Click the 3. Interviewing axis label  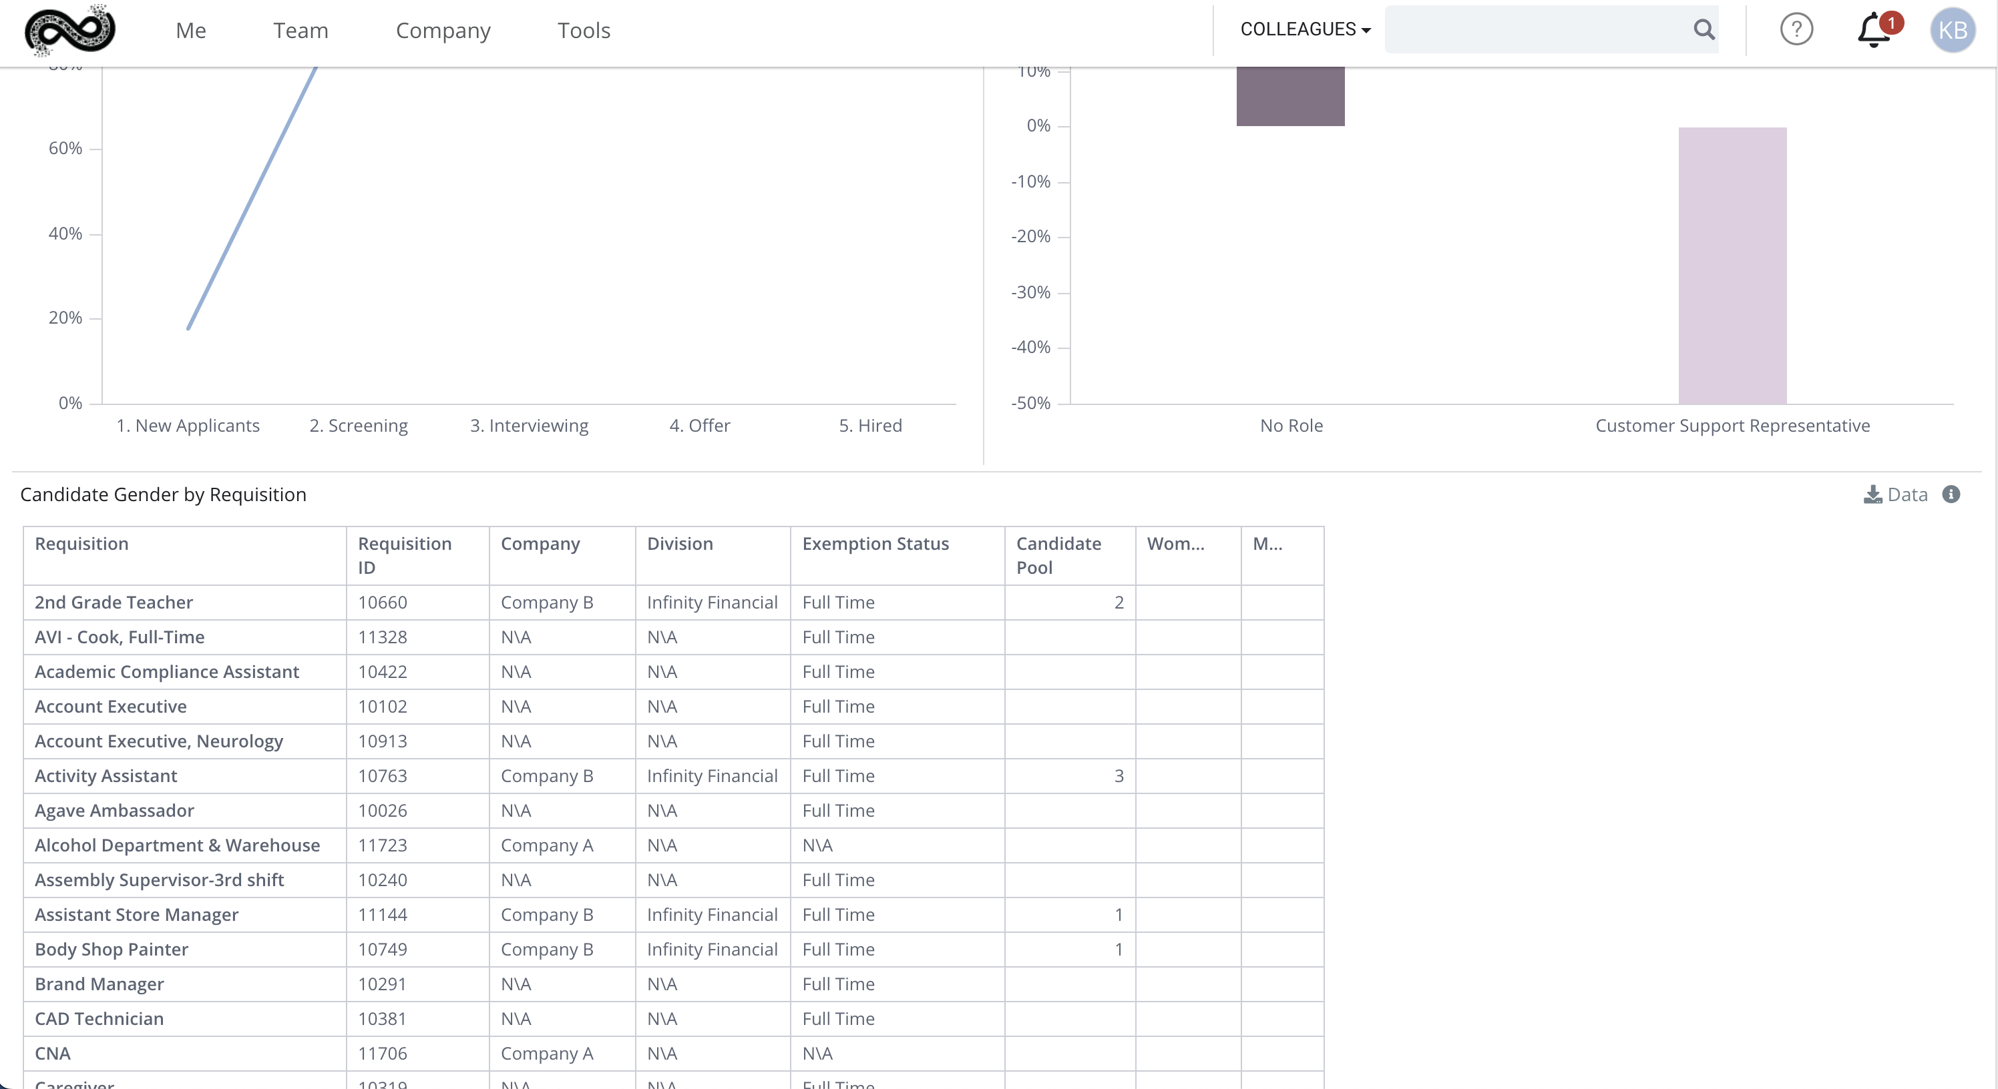pos(529,426)
